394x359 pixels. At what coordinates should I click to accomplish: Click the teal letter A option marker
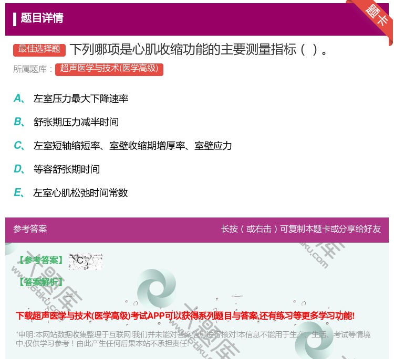(x=19, y=99)
